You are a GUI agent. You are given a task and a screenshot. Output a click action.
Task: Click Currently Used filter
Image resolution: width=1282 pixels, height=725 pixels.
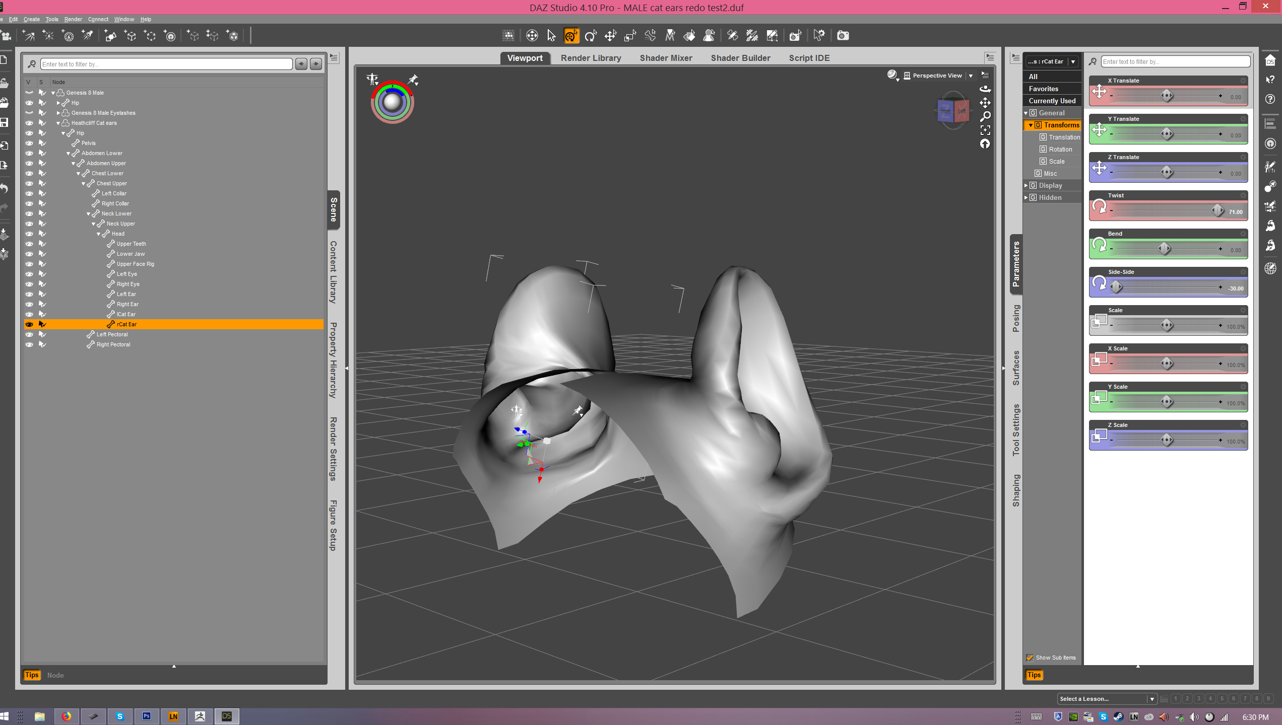1052,101
